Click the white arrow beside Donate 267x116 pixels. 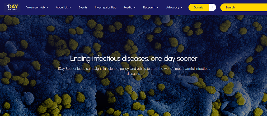tap(212, 7)
